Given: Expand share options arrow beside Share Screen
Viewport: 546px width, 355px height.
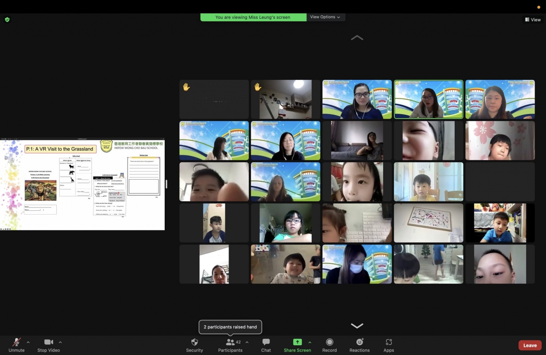Looking at the screenshot, I should [310, 342].
